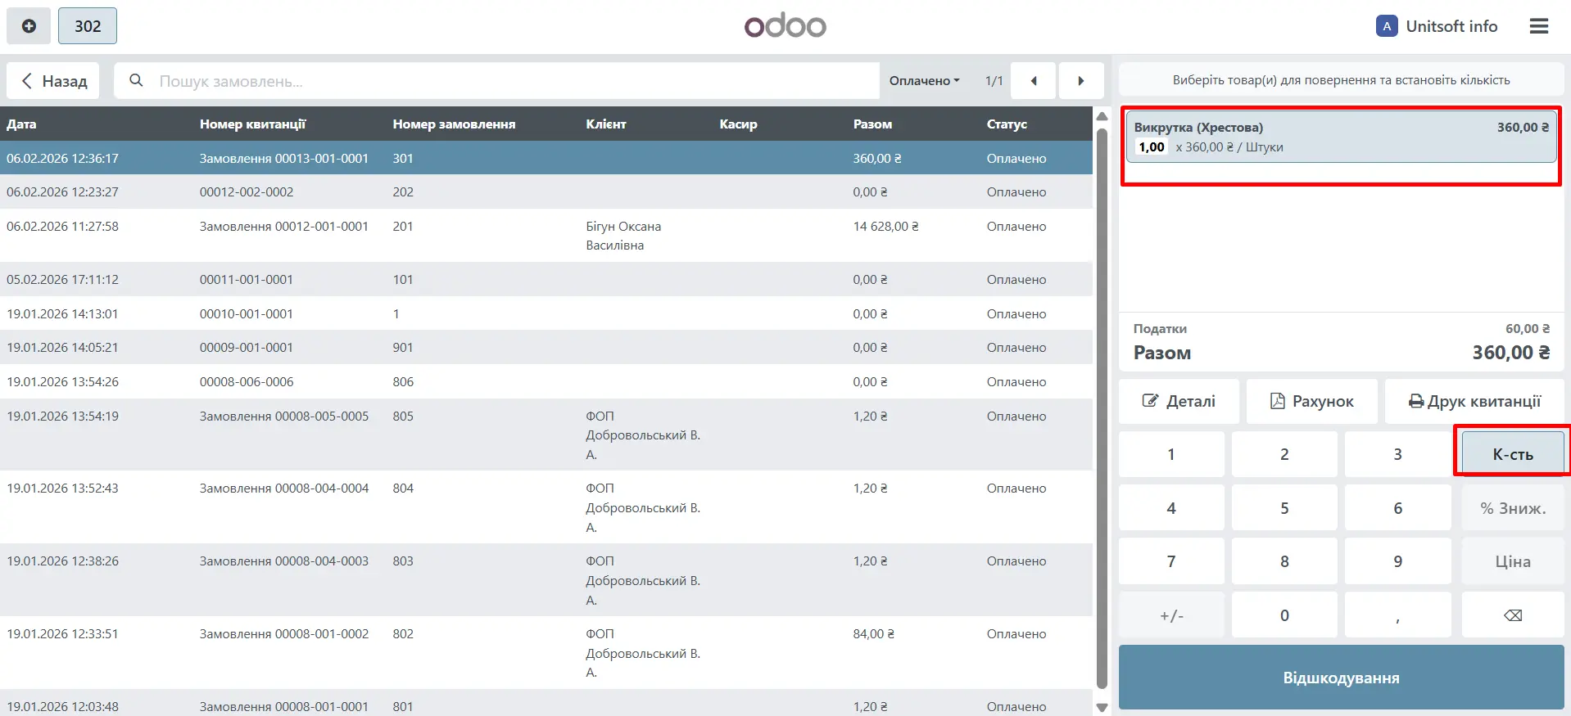
Task: Print receipt with Друк квитанції
Action: tap(1474, 401)
